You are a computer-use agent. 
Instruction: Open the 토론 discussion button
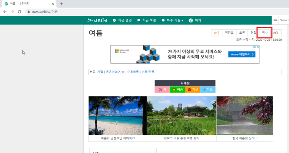click(242, 33)
